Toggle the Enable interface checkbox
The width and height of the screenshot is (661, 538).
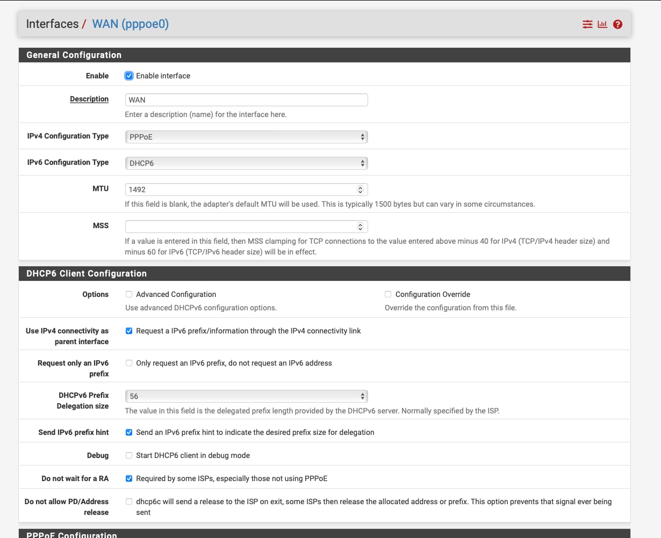pyautogui.click(x=129, y=76)
